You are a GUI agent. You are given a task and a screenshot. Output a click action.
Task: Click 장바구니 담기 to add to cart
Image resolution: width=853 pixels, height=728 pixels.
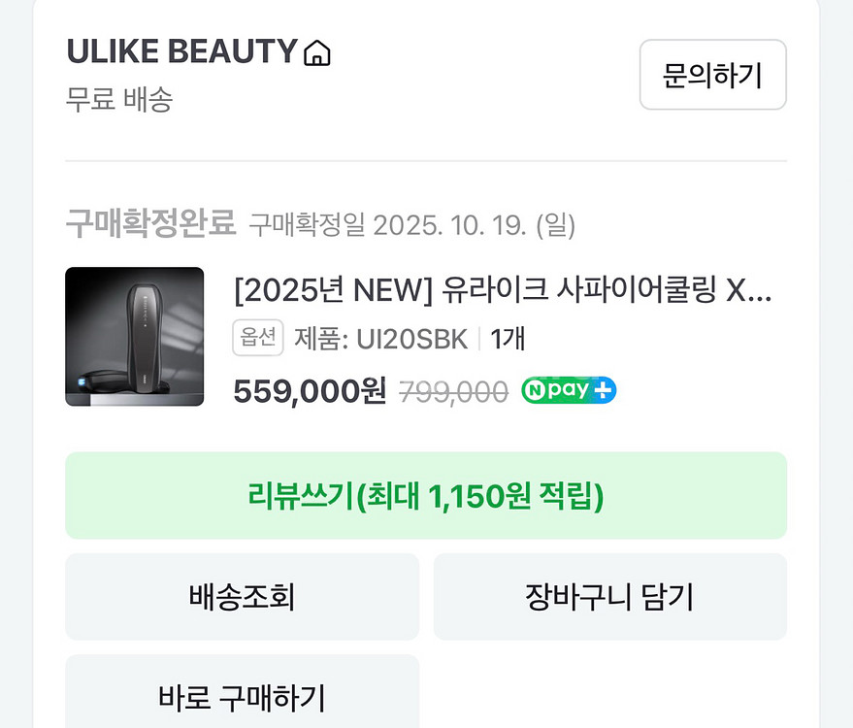609,597
